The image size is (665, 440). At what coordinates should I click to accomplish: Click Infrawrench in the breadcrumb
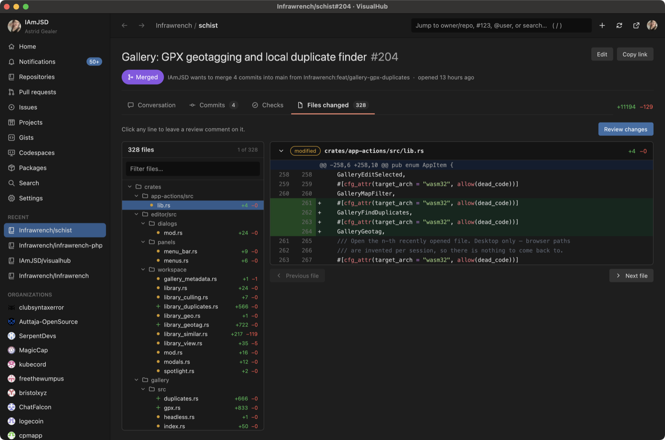(x=174, y=25)
